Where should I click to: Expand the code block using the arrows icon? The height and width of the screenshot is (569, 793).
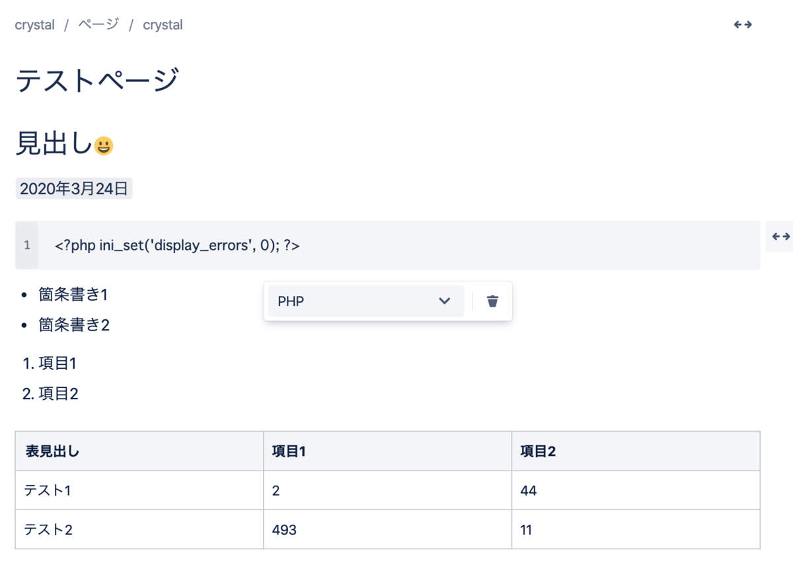780,236
